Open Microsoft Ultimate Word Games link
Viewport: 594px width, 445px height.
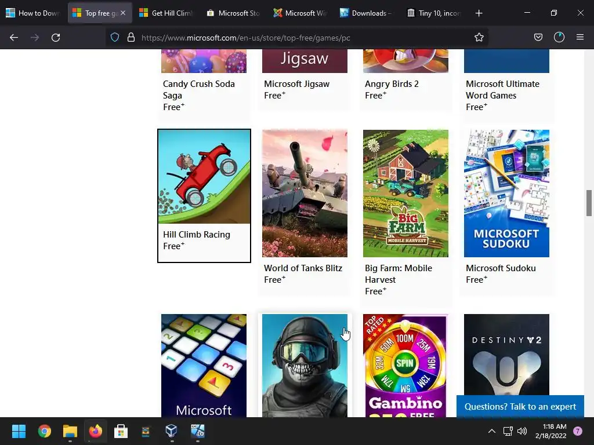click(503, 89)
